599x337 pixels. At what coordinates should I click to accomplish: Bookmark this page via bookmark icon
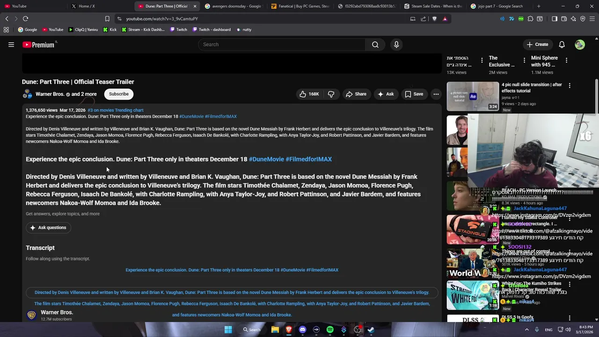point(107,19)
